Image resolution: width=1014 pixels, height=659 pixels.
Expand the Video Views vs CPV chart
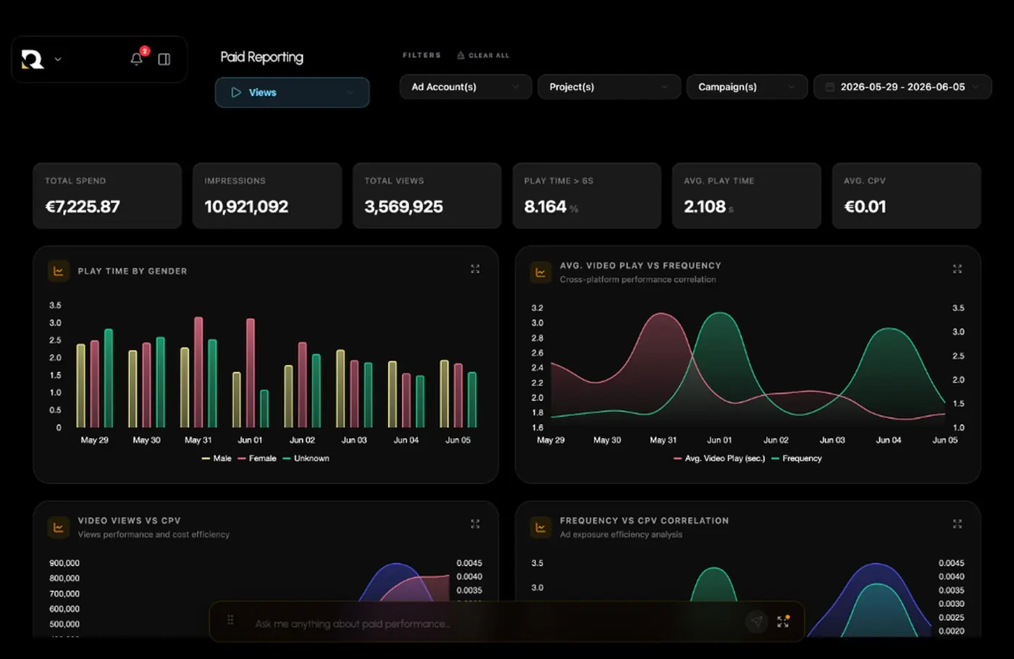click(475, 524)
